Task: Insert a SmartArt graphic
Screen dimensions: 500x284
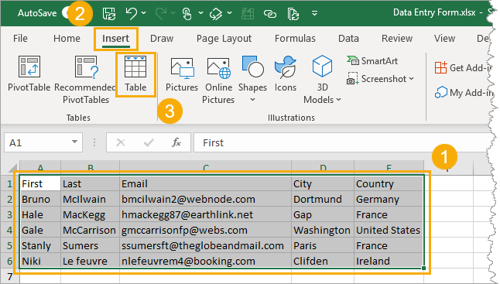Action: [x=372, y=60]
